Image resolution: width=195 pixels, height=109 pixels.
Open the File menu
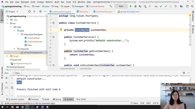[7, 2]
